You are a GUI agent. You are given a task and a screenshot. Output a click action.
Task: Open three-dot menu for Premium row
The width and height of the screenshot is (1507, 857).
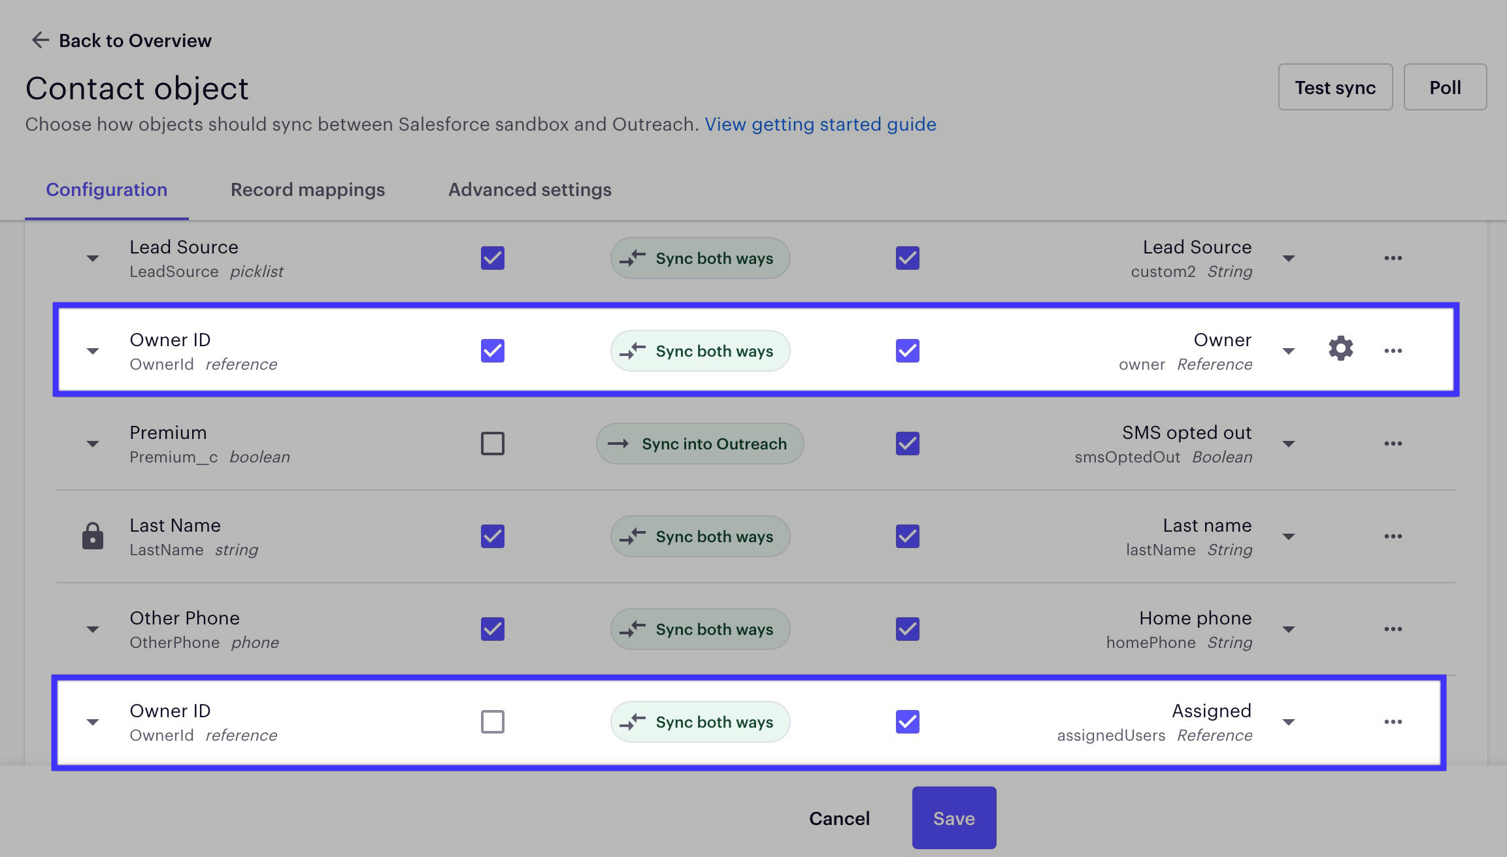pos(1393,444)
